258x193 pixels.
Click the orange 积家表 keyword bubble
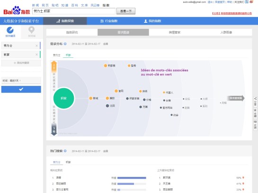pyautogui.click(x=106, y=65)
